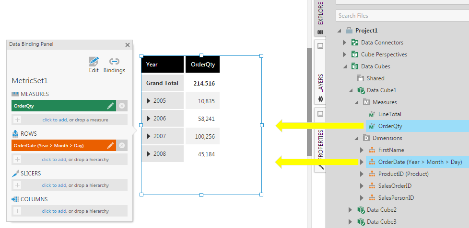Remove OrderDate hierarchy with its X icon
The image size is (469, 228).
[x=122, y=145]
